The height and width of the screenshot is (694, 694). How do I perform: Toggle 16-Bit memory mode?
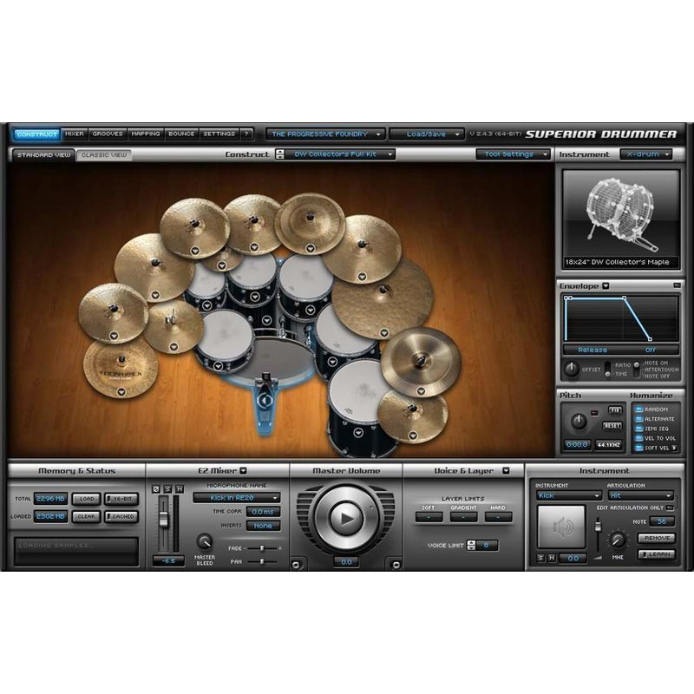121,499
